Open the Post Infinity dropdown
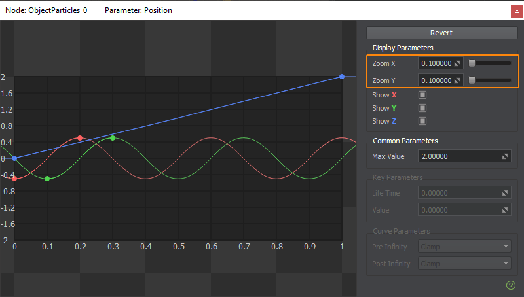 (x=464, y=263)
